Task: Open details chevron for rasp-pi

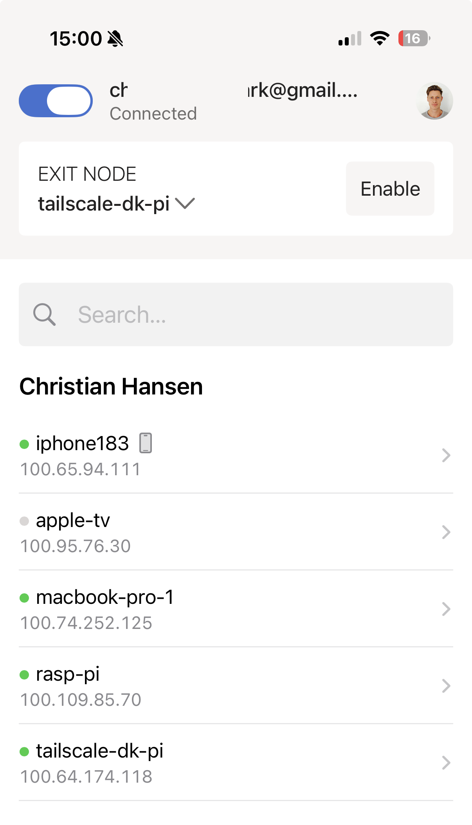Action: coord(446,686)
